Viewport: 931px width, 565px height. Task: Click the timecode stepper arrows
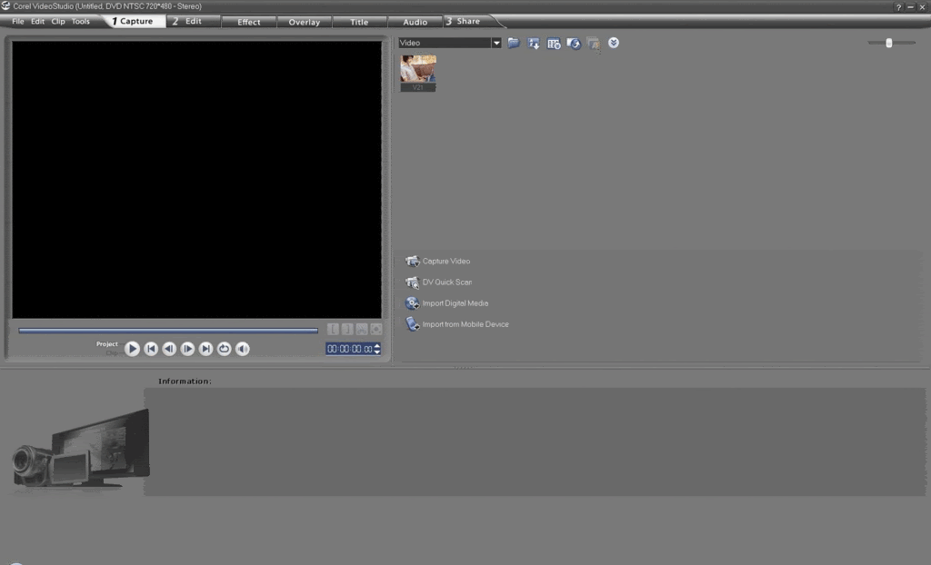click(x=377, y=349)
